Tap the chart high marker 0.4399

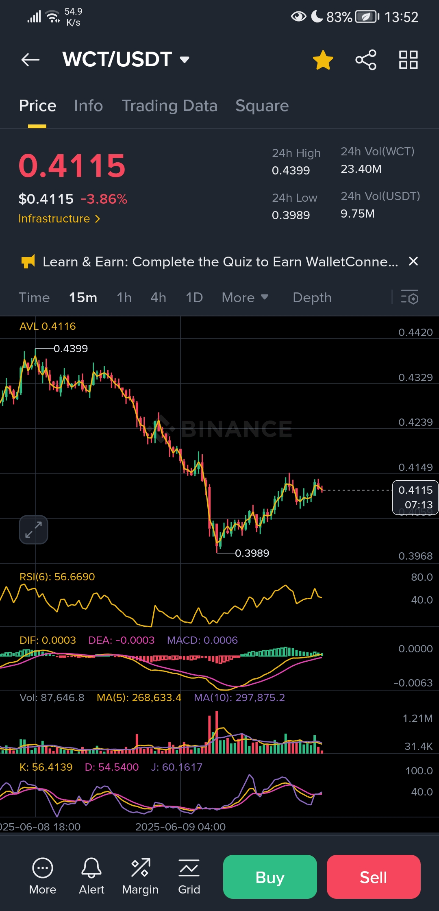tap(71, 349)
